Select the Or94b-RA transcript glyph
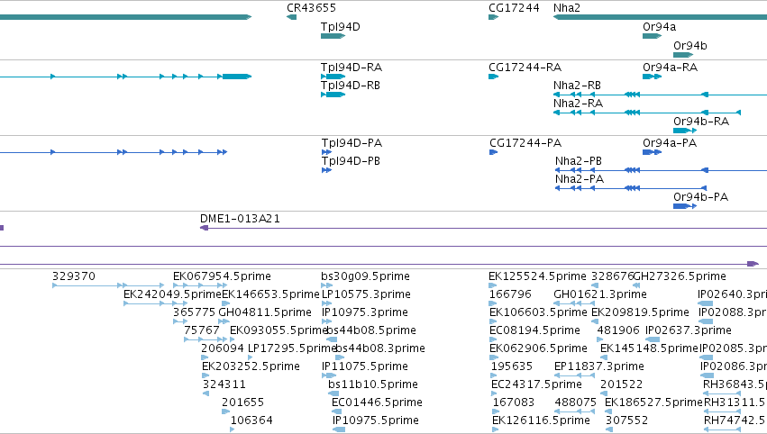 point(685,131)
